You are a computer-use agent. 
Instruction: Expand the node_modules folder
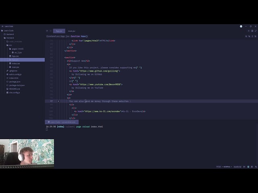[14, 41]
